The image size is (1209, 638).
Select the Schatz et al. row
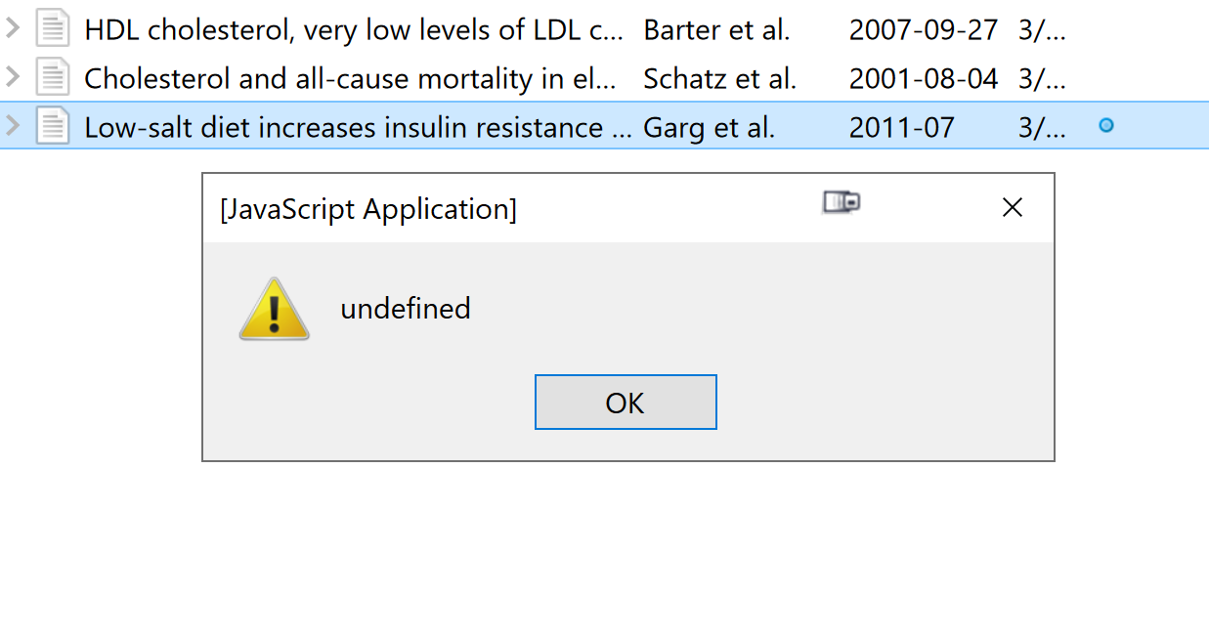[391, 77]
